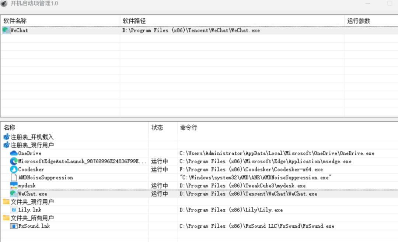Click 运行中 status of Coodesker row
Viewport: 398px width, 242px height.
[x=160, y=170]
